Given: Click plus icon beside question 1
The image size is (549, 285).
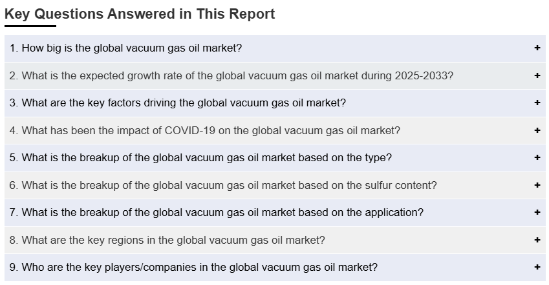Looking at the screenshot, I should 537,48.
